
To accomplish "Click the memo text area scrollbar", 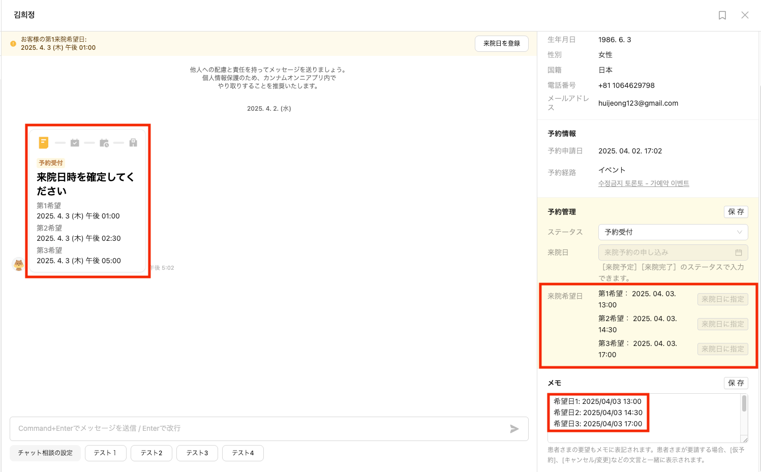I will coord(744,403).
